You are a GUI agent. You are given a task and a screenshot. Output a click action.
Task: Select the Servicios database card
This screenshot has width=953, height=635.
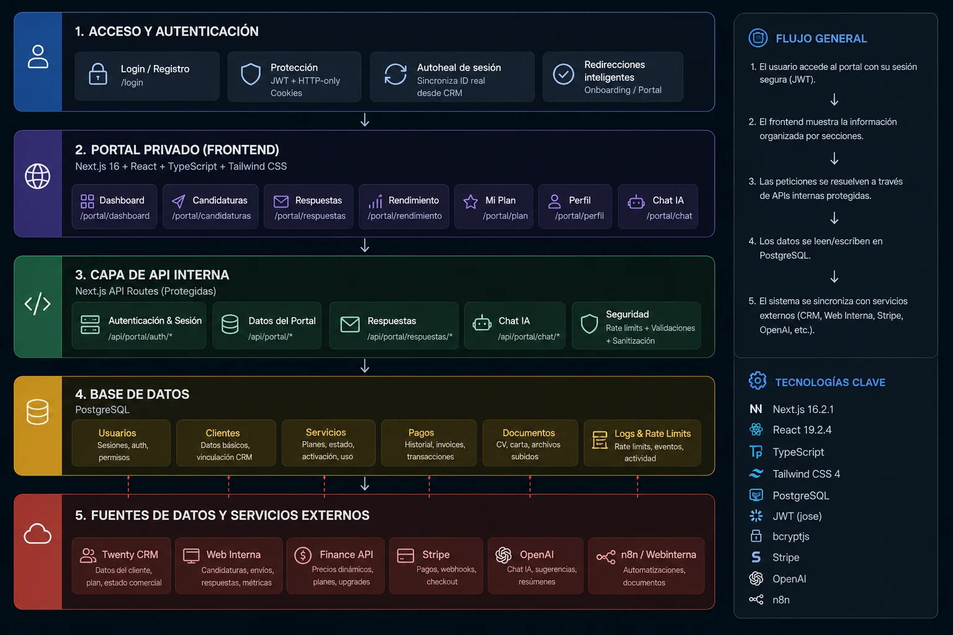point(328,443)
